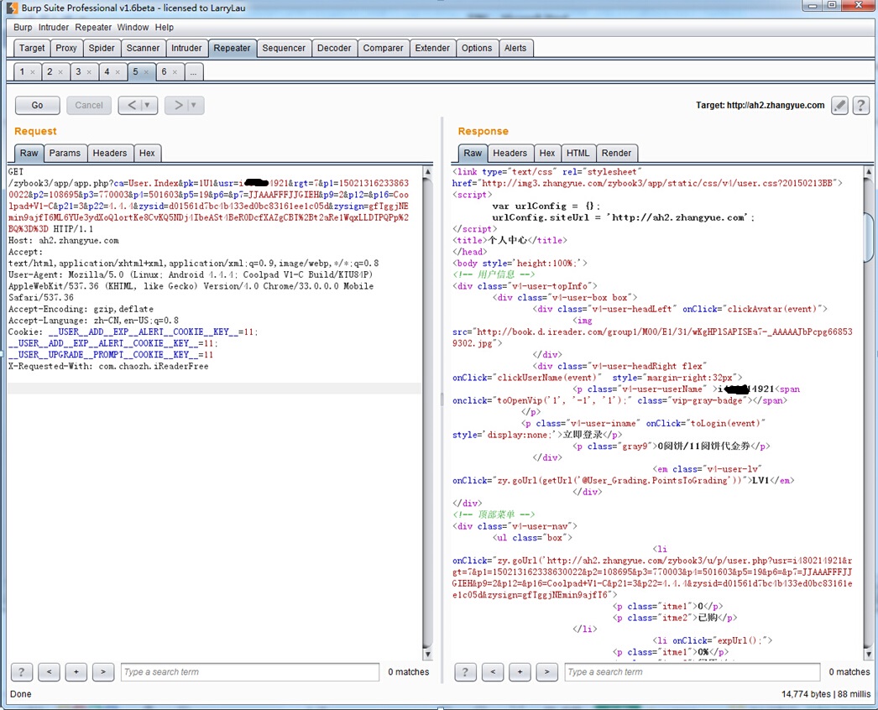Open the forward history dropdown arrow
This screenshot has width=878, height=710.
pos(194,105)
